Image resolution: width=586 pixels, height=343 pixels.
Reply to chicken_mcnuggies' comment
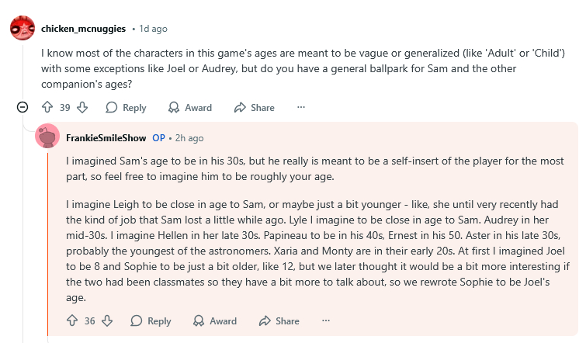coord(126,108)
